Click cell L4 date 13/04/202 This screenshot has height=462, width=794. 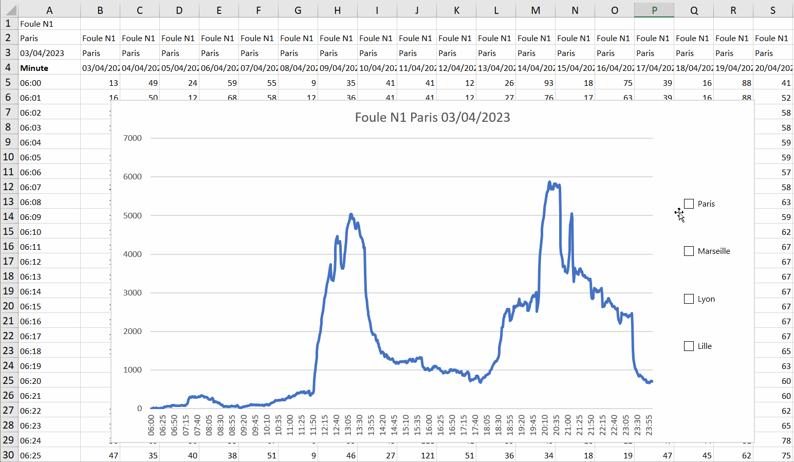[496, 68]
